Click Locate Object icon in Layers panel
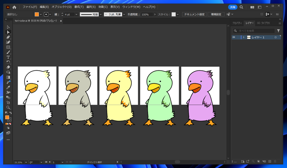287x168 pixels. [253, 162]
